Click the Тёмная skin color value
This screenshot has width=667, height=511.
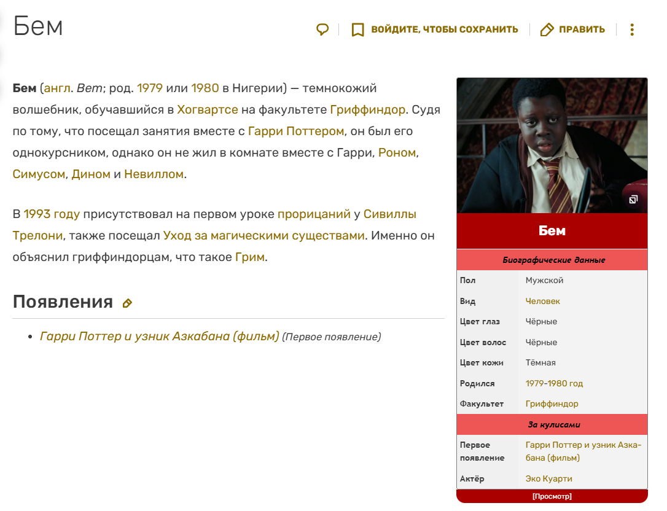tap(540, 363)
